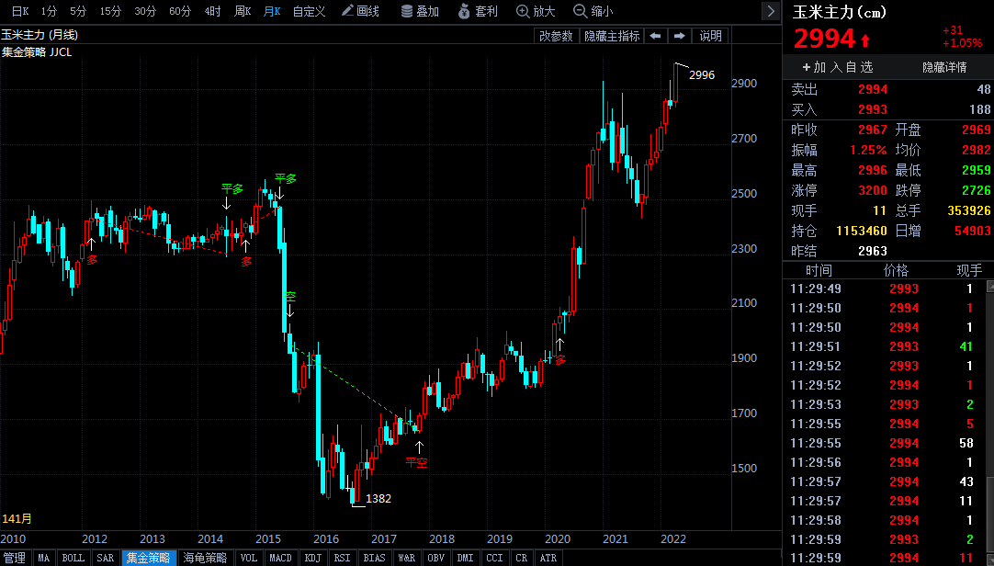The height and width of the screenshot is (566, 994).
Task: Click the 集金策略 JJCL indicator label
Action: click(x=37, y=52)
